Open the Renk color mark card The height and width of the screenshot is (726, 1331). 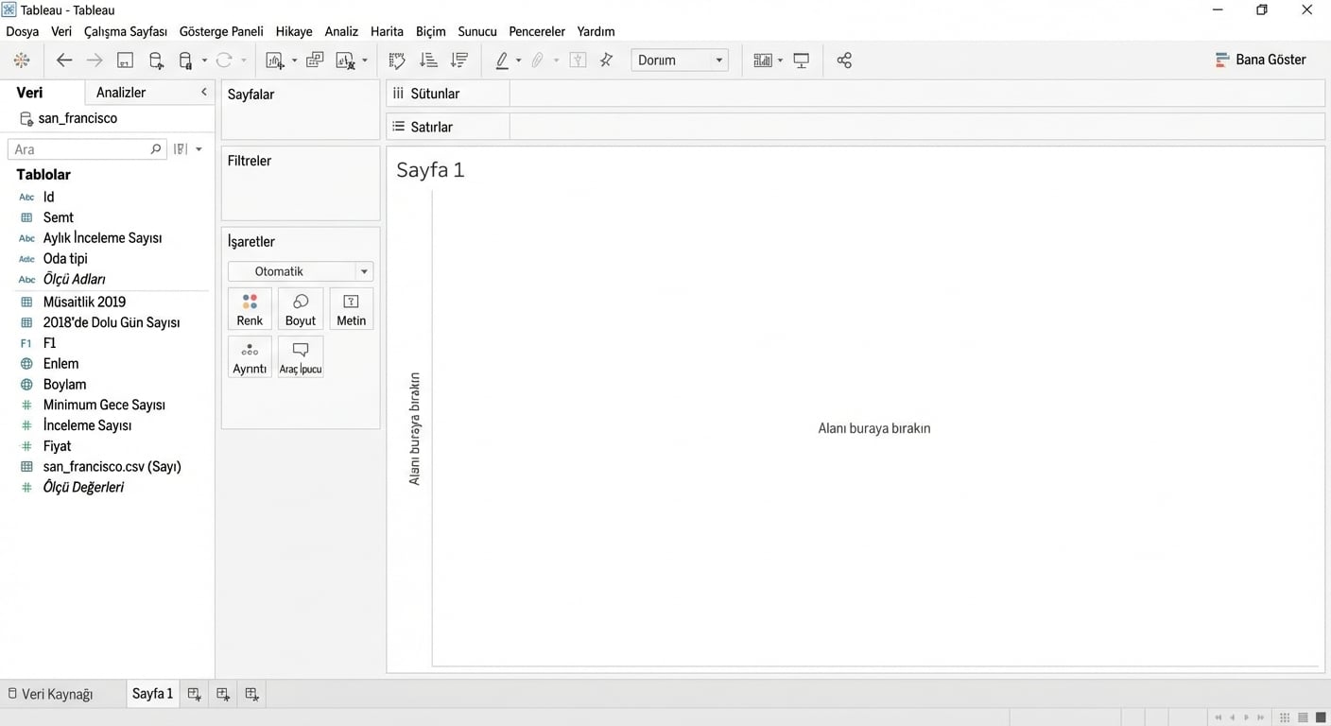(250, 309)
